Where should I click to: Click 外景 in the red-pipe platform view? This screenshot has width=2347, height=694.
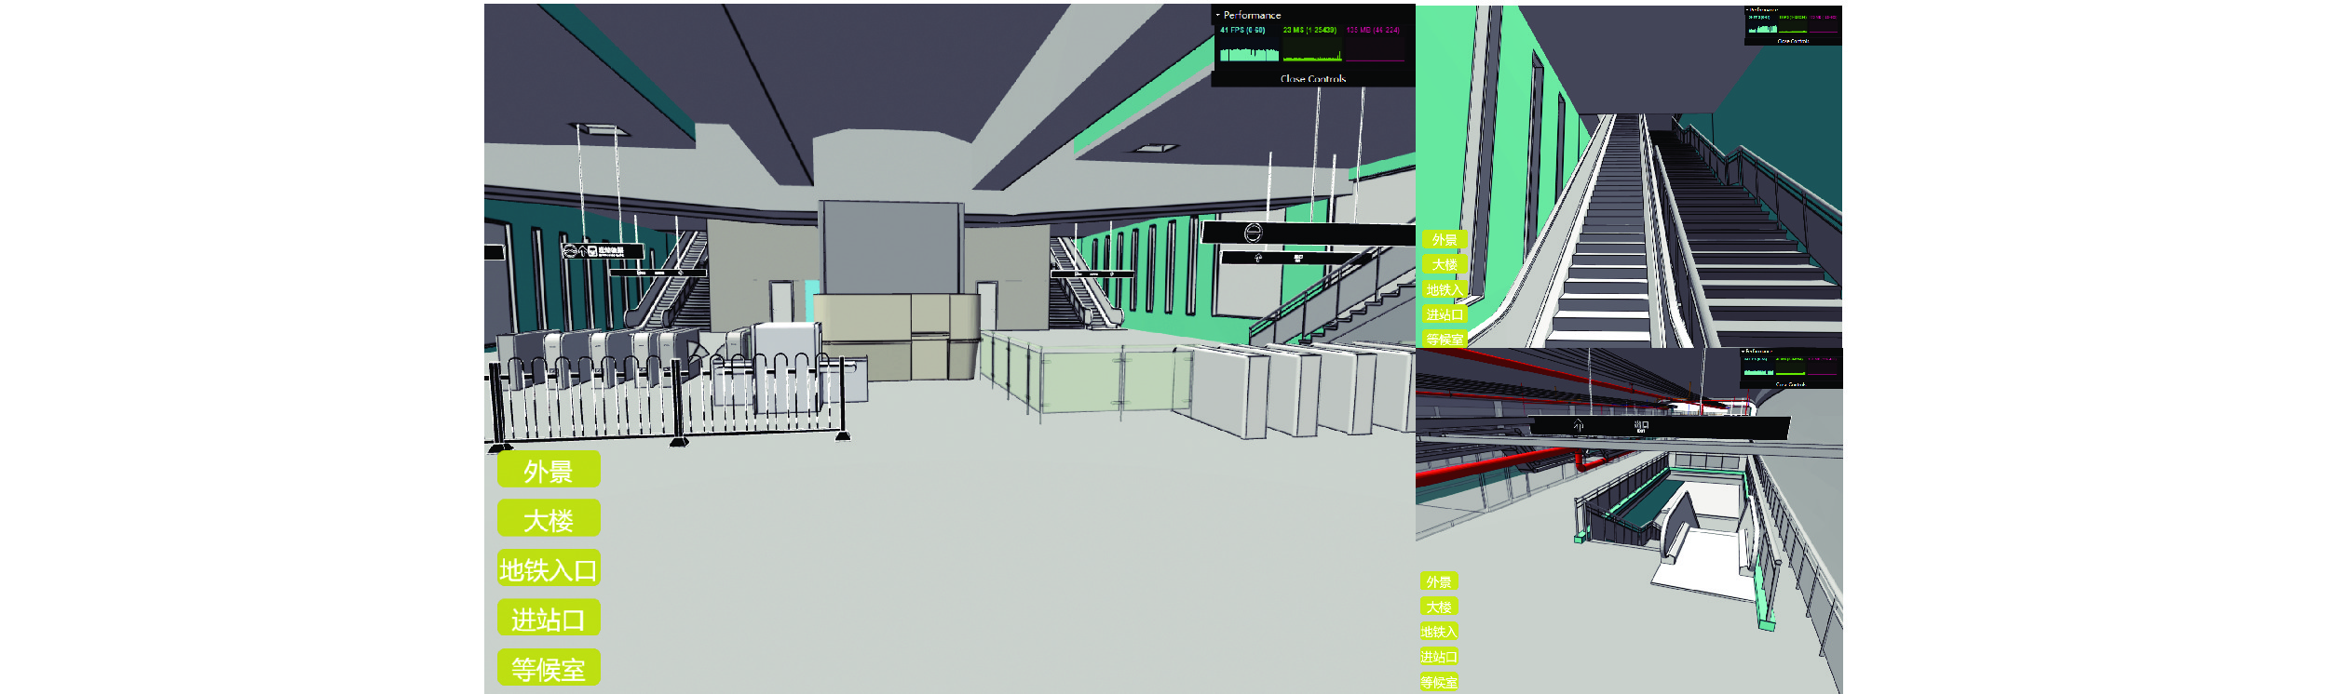[1439, 581]
